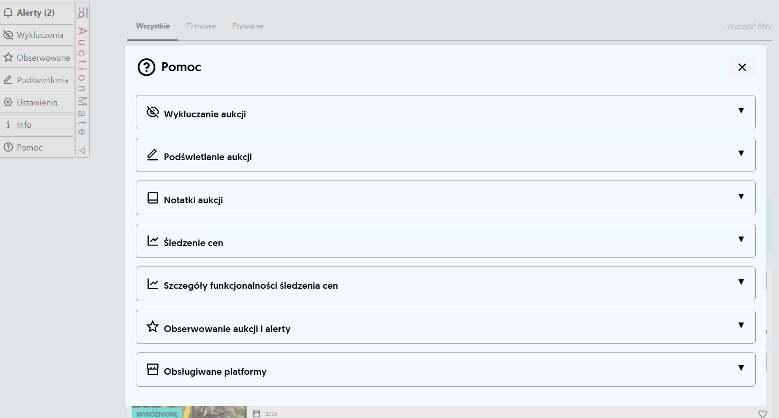
Task: Collapse the sidebar with triangle arrow
Action: point(82,151)
